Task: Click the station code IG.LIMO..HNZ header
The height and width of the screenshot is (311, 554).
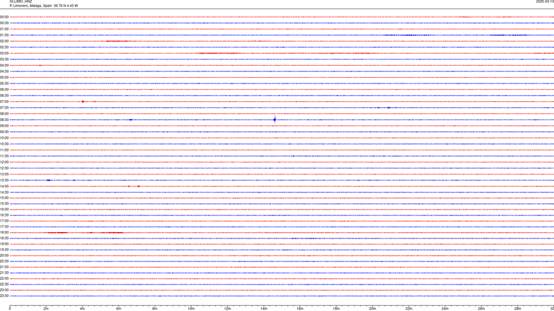Action: 21,2
